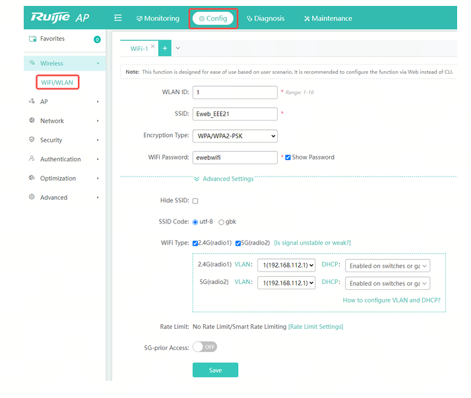Add a new WiFi tab with plus icon
This screenshot has width=471, height=398.
[165, 48]
